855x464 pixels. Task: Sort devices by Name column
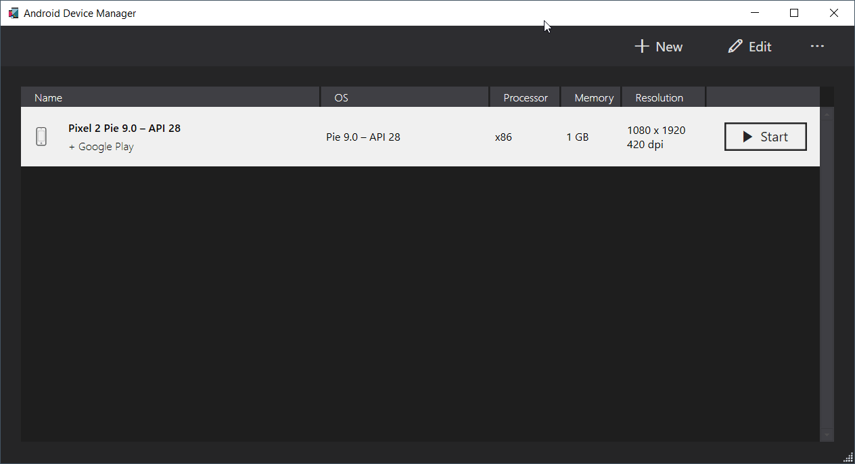coord(170,97)
